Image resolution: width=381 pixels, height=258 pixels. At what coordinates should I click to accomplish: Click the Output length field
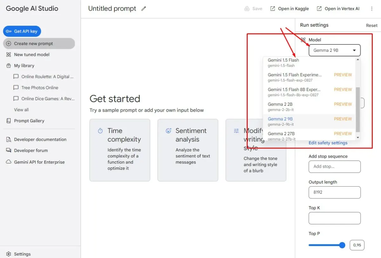pos(335,192)
